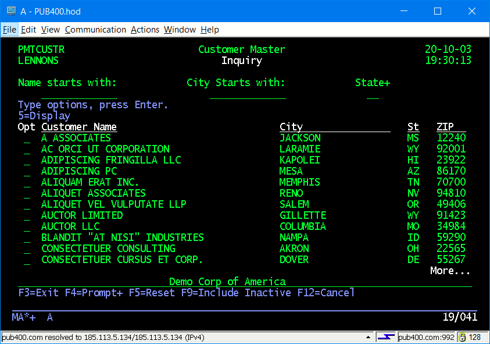
Task: Select option field for BLANDIT "AT NISI" INDUSTRIES
Action: [27, 238]
